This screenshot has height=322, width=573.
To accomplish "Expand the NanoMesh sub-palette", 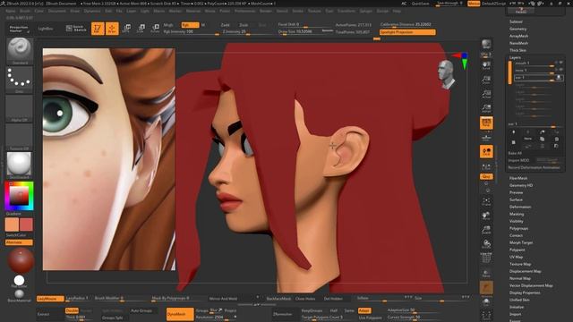I will 519,43.
